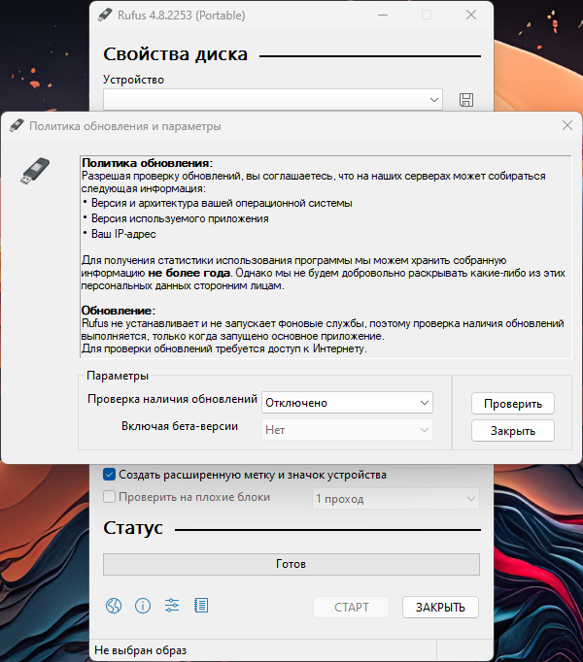Click the СТАРТ button

351,607
